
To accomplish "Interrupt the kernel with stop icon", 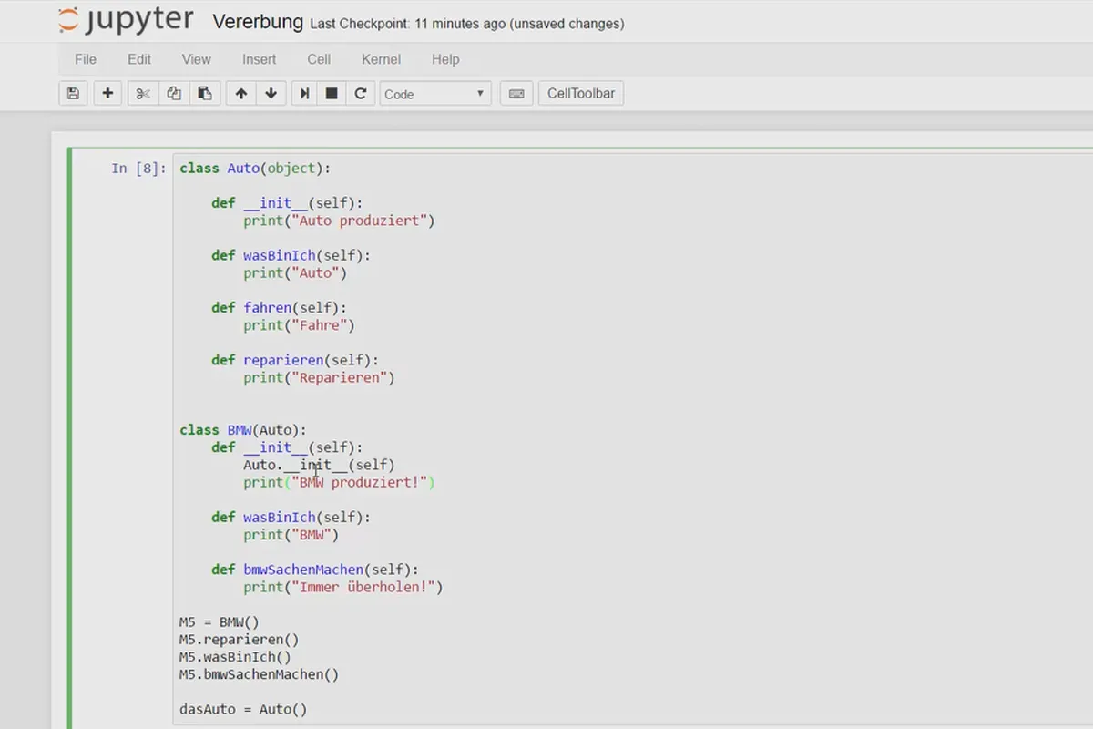I will (x=332, y=93).
